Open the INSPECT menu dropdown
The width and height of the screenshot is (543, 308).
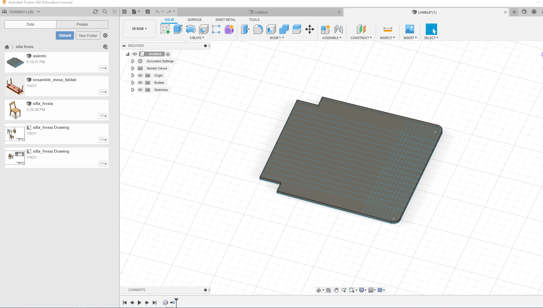click(387, 38)
